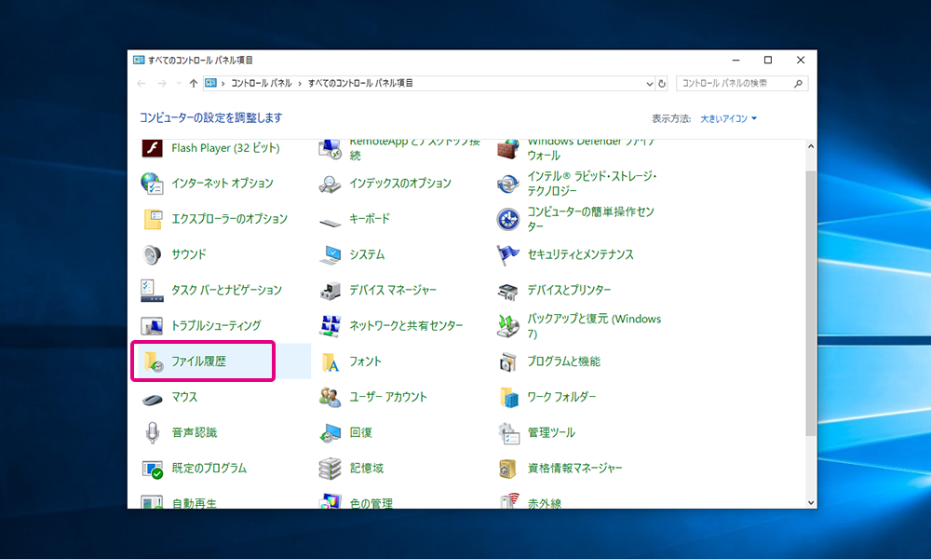Click the refresh button beside address bar
This screenshot has height=559, width=931.
click(x=662, y=83)
